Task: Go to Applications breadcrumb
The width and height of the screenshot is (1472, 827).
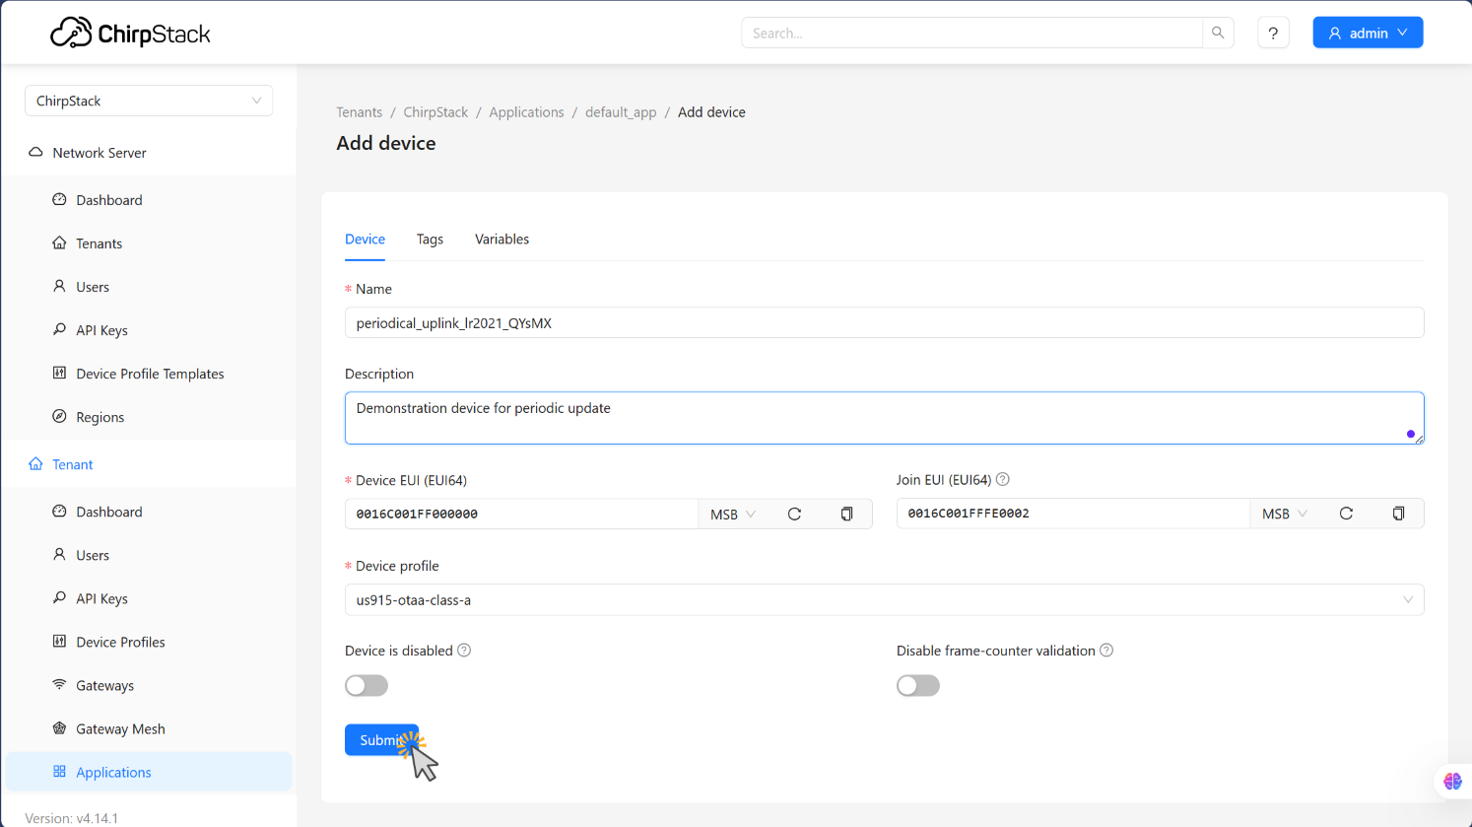Action: point(526,112)
